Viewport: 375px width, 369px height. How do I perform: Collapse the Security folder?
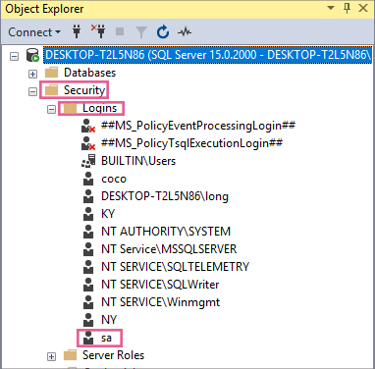tap(32, 91)
